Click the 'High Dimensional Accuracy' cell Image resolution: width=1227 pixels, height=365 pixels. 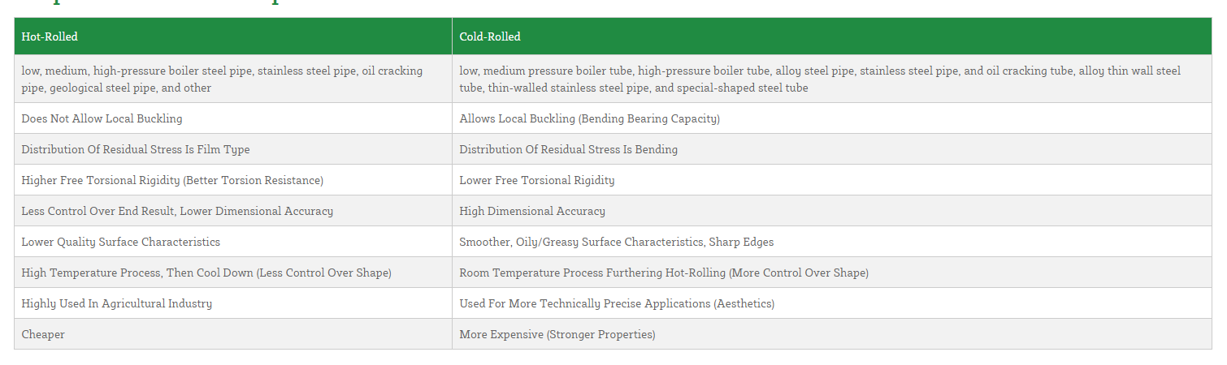click(532, 211)
